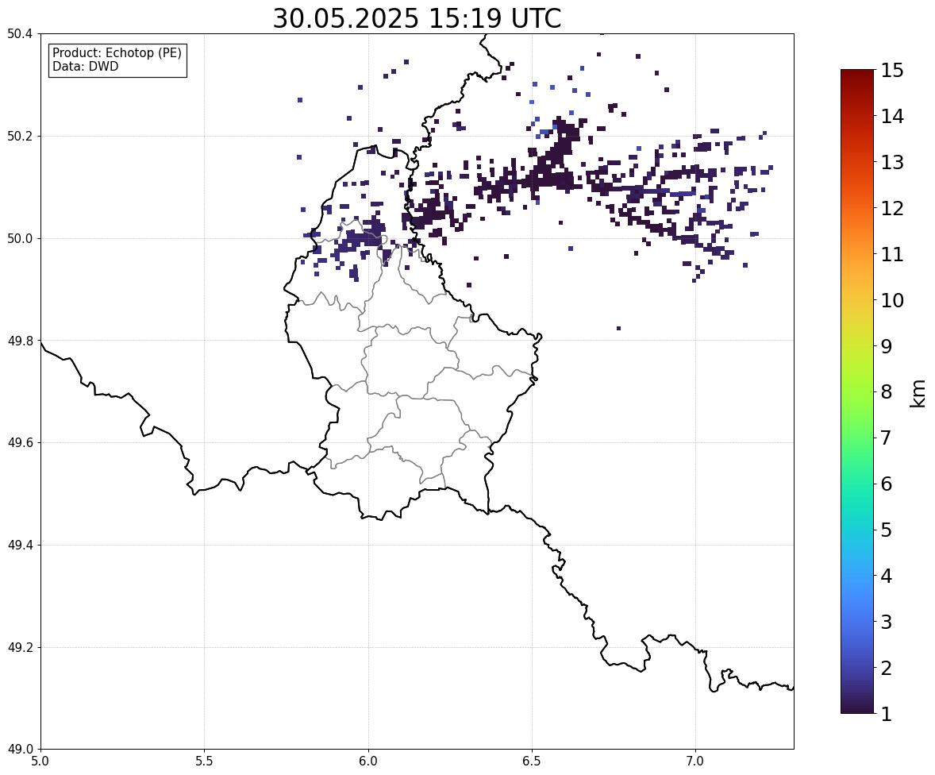Image resolution: width=935 pixels, height=775 pixels.
Task: Click the x-axis tick label 5.5
Action: [204, 762]
